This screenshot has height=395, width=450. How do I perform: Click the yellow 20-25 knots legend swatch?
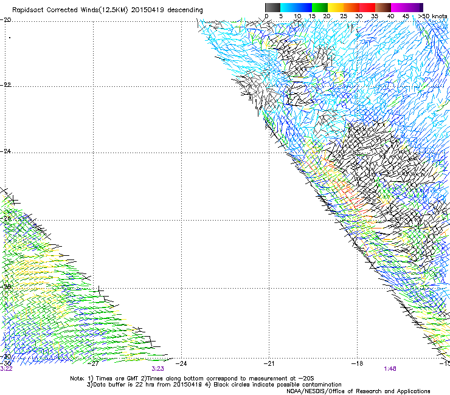pos(336,7)
